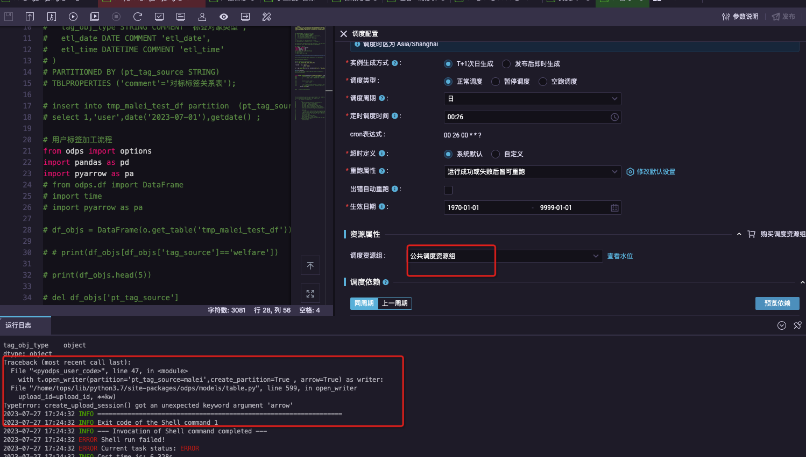Switch dependency to 上一周期
Viewport: 806px width, 457px height.
(x=394, y=303)
